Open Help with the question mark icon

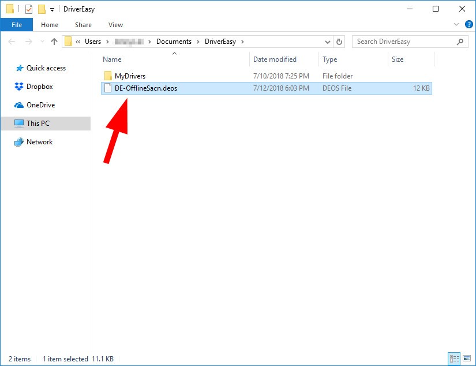(x=468, y=24)
